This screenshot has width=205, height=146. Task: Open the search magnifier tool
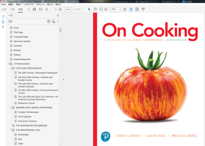[47, 9]
